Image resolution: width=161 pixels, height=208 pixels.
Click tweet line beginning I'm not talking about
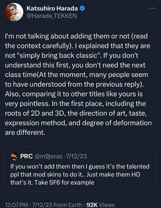pos(76,36)
